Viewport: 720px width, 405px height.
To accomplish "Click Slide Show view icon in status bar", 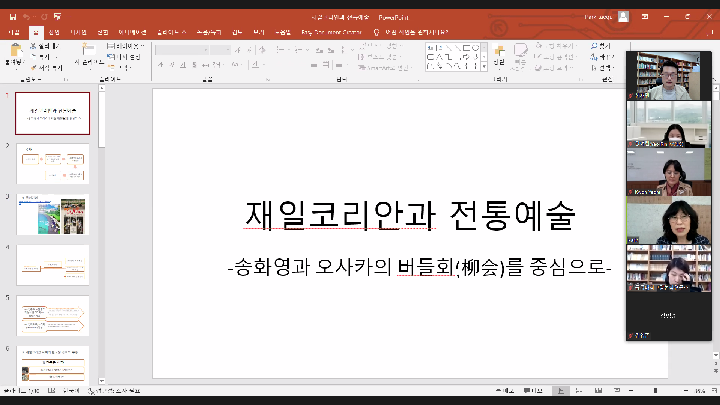I will 617,391.
